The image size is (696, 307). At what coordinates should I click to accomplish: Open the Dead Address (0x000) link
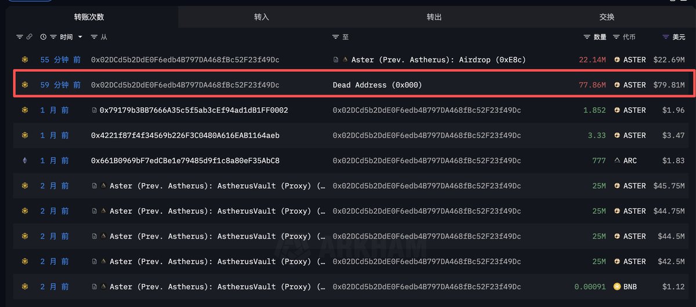pyautogui.click(x=377, y=85)
